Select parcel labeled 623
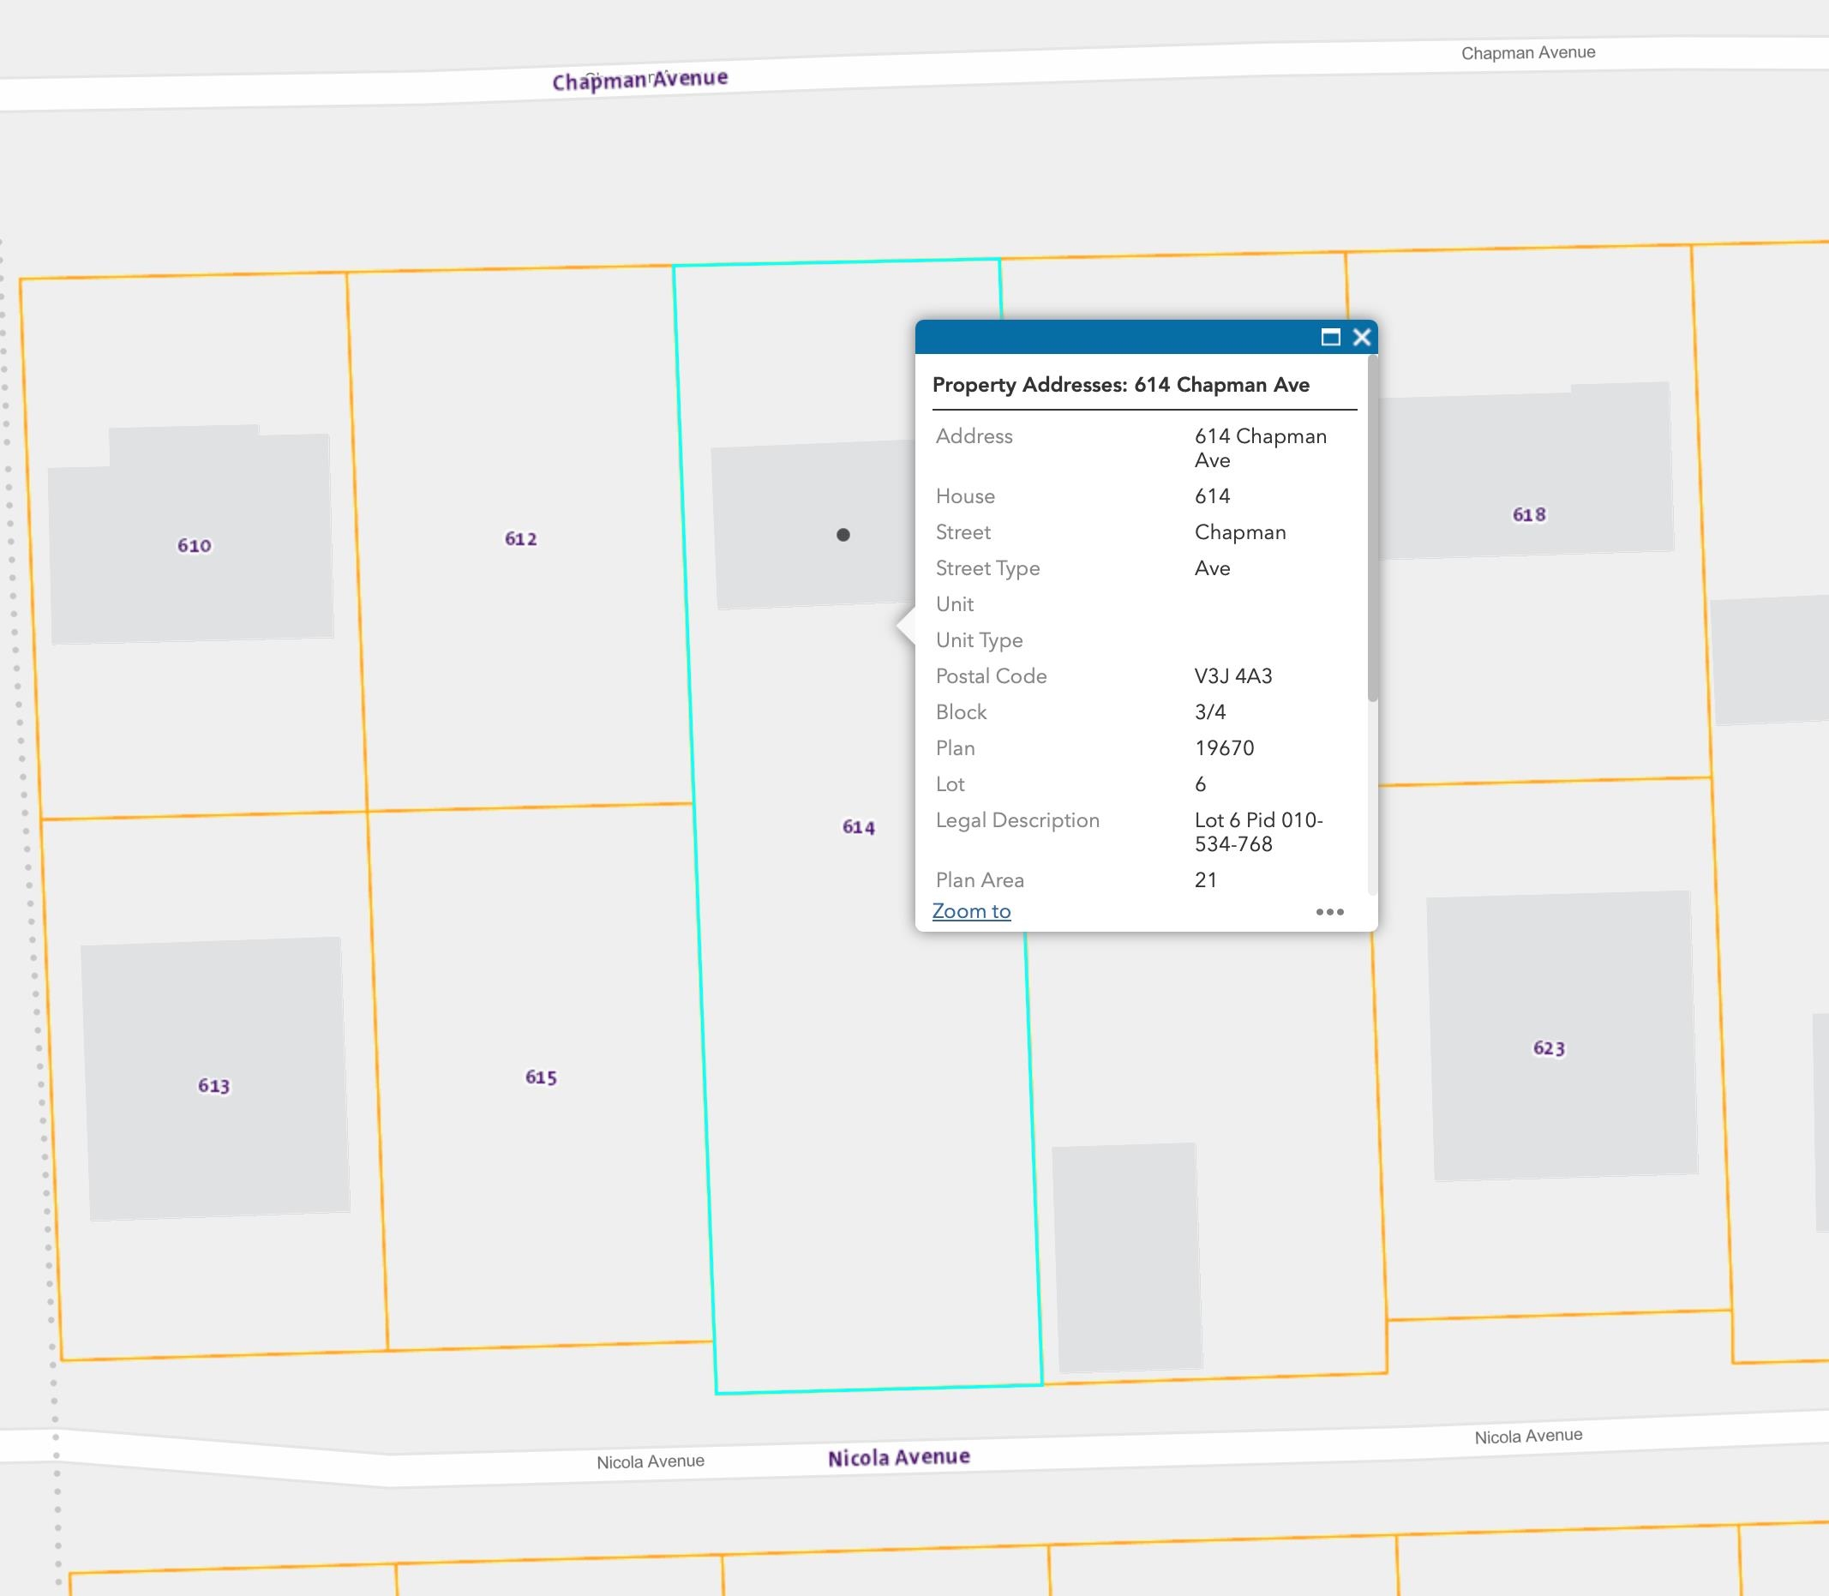The width and height of the screenshot is (1829, 1596). tap(1549, 1048)
